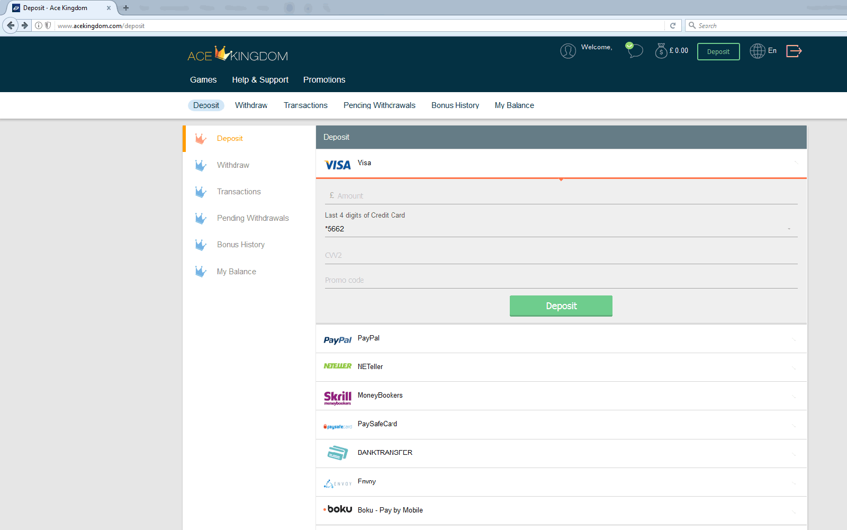The height and width of the screenshot is (530, 847).
Task: Click the paysafecard logo
Action: point(338,427)
